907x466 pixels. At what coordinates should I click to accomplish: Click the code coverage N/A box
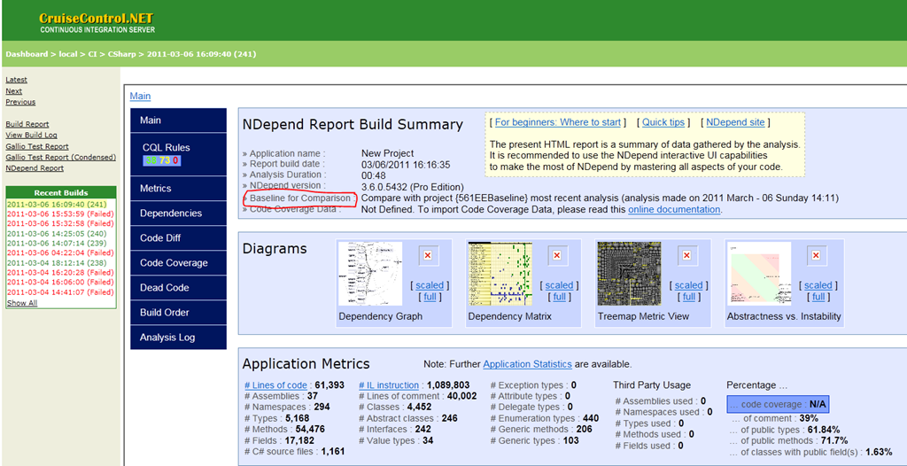coord(778,405)
